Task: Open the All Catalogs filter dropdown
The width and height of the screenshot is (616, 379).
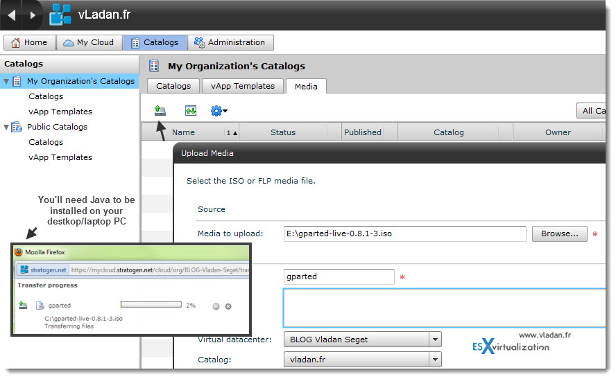Action: pyautogui.click(x=591, y=111)
